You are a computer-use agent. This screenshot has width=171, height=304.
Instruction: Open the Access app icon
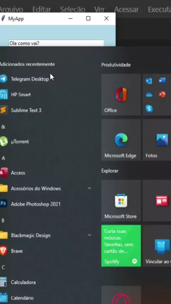[4, 173]
